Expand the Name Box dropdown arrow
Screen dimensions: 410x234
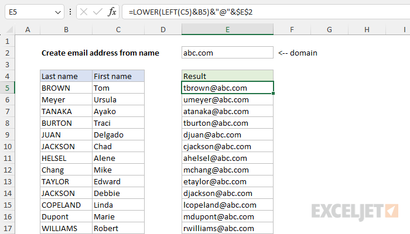[58, 12]
